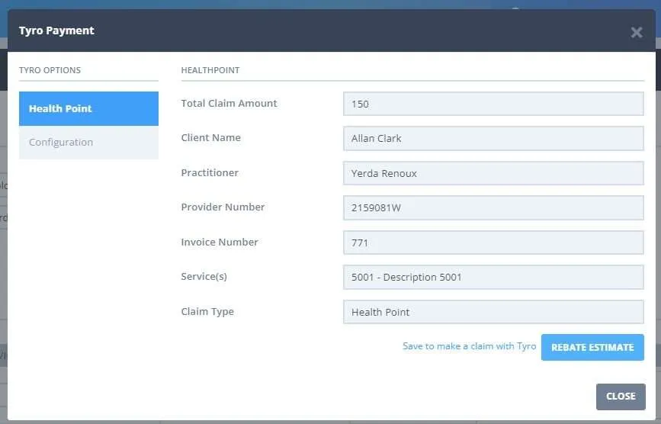Screen dimensions: 661x424
Task: Click the Service(s) label
Action: pyautogui.click(x=204, y=277)
